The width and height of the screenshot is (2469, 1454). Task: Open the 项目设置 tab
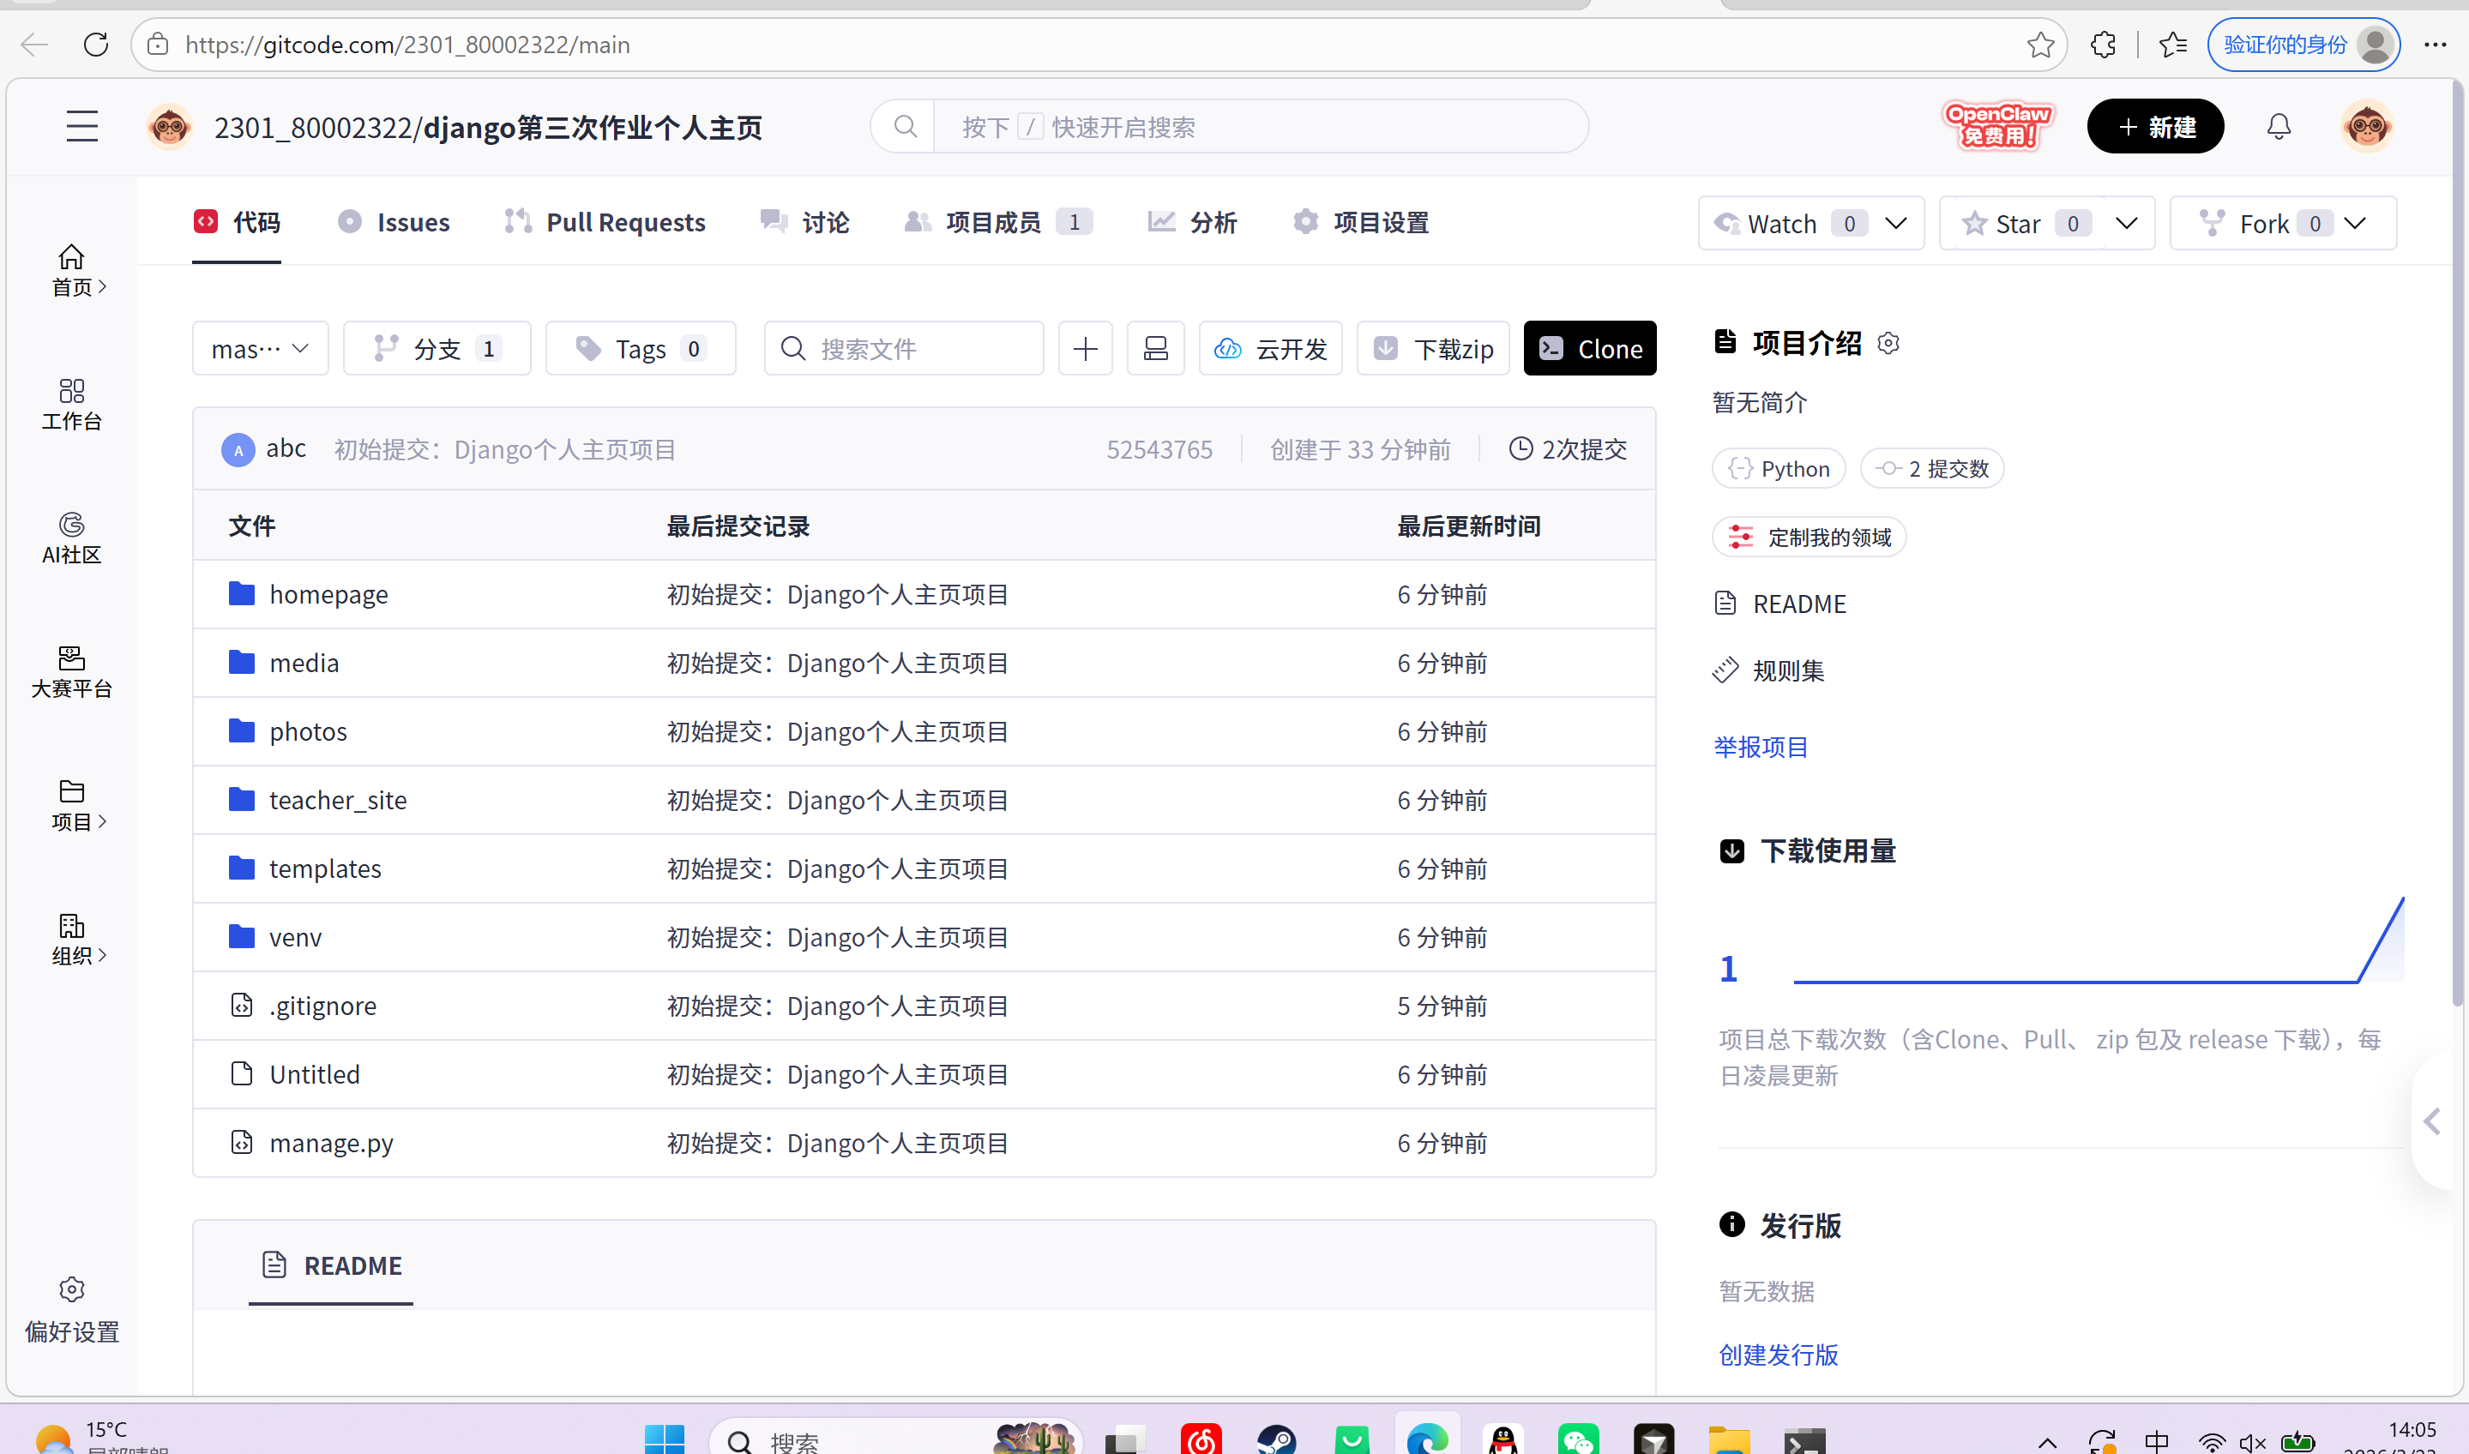1362,222
